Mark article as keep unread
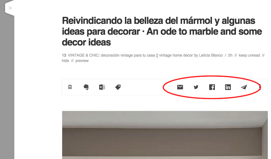Screen dimensions: 271x159 click(x=249, y=55)
